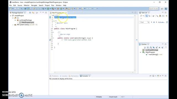This screenshot has height=99, width=177.
Task: Collapse MainProgram class in Outline
Action: [140, 52]
